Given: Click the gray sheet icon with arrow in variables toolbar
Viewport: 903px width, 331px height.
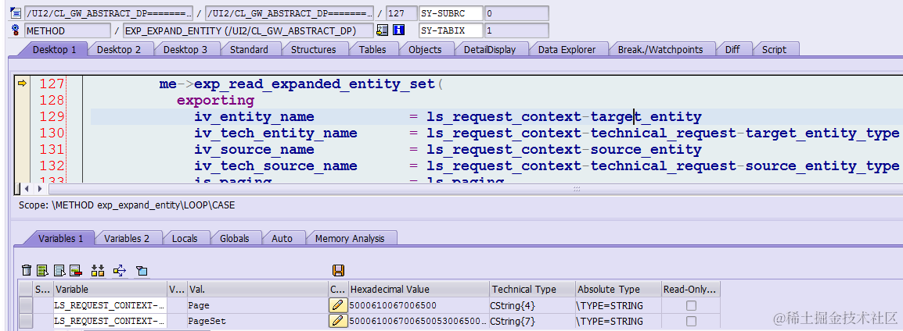Looking at the screenshot, I should (x=59, y=270).
